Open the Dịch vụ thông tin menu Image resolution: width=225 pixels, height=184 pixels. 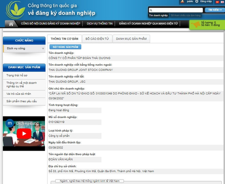[100, 24]
